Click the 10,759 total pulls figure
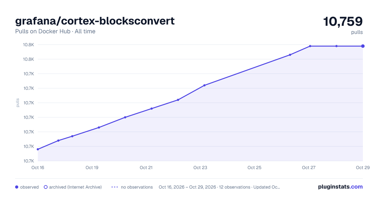 [343, 21]
